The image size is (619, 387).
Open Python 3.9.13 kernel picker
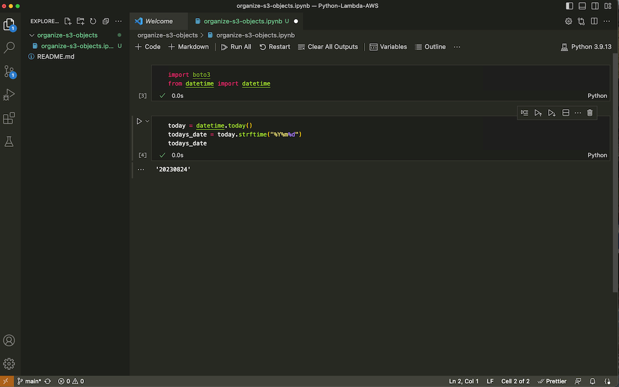click(586, 47)
